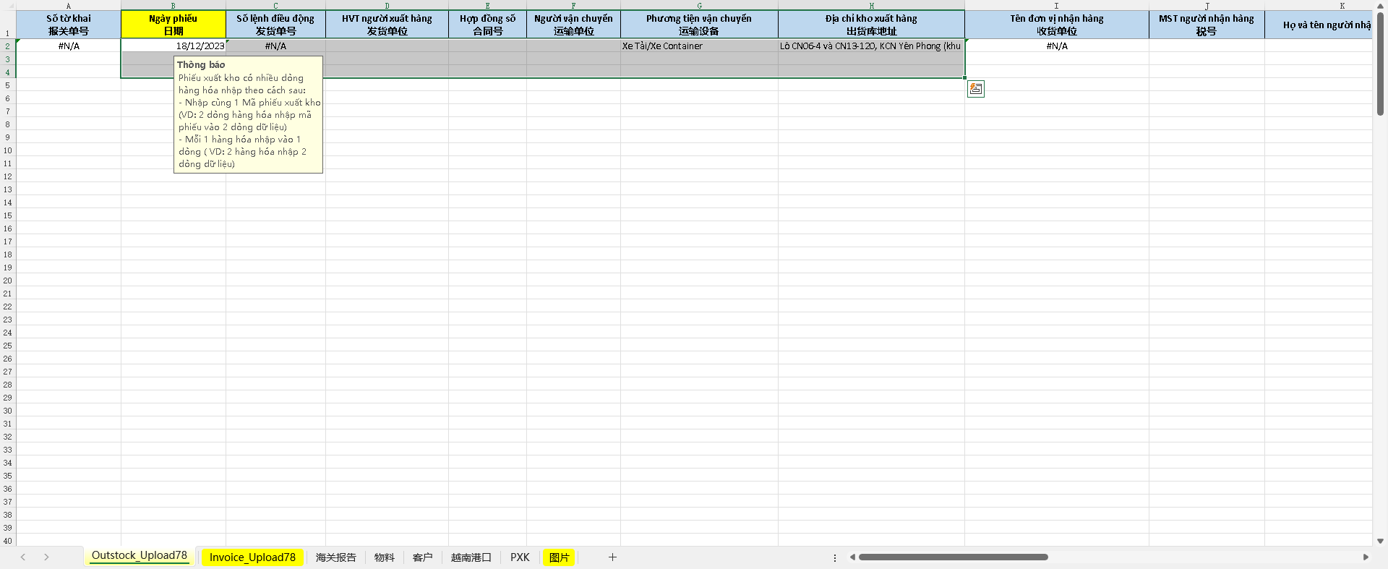Viewport: 1388px width, 569px height.
Task: Click the horizontal scrollbar thumb
Action: (954, 557)
